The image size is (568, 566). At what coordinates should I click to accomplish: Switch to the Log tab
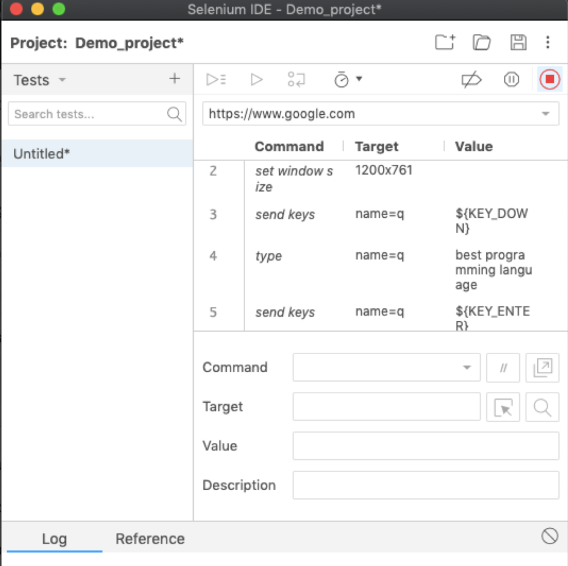(x=54, y=539)
